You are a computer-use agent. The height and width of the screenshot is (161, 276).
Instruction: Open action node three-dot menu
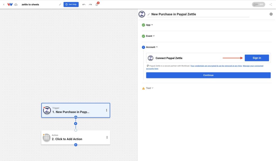(107, 137)
